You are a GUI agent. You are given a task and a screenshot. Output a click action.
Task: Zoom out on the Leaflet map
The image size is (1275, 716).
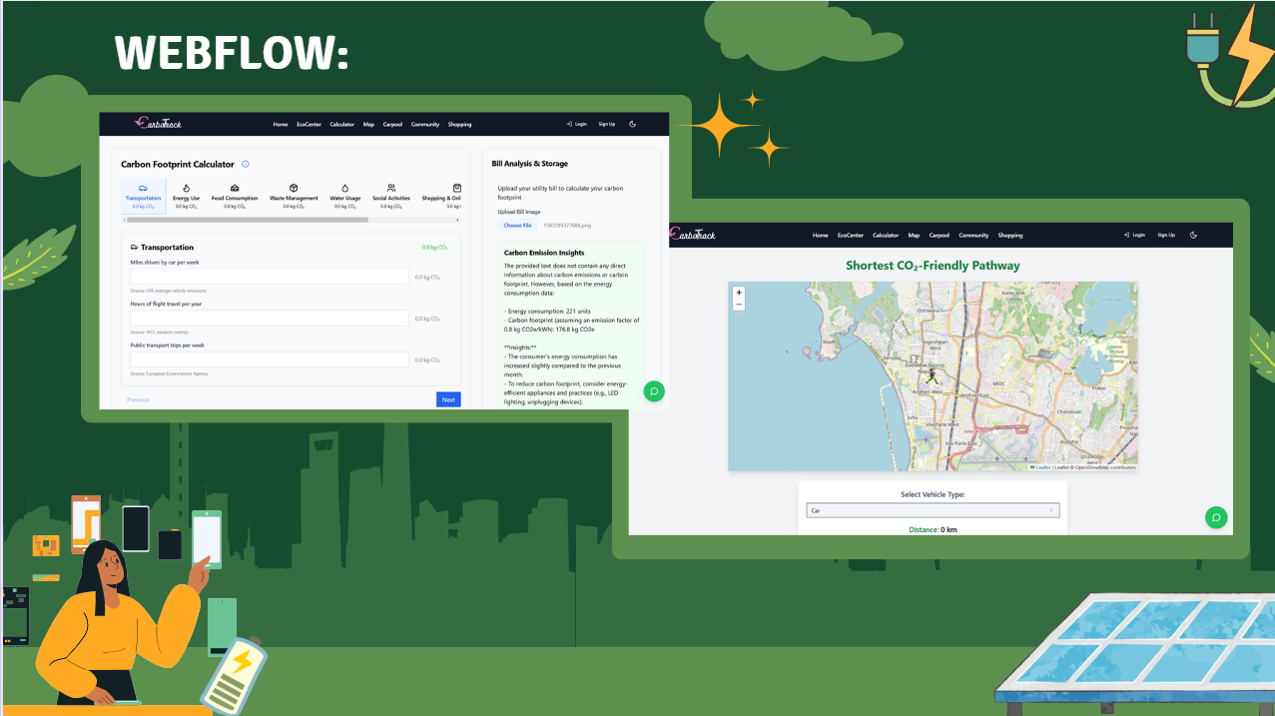pos(739,304)
